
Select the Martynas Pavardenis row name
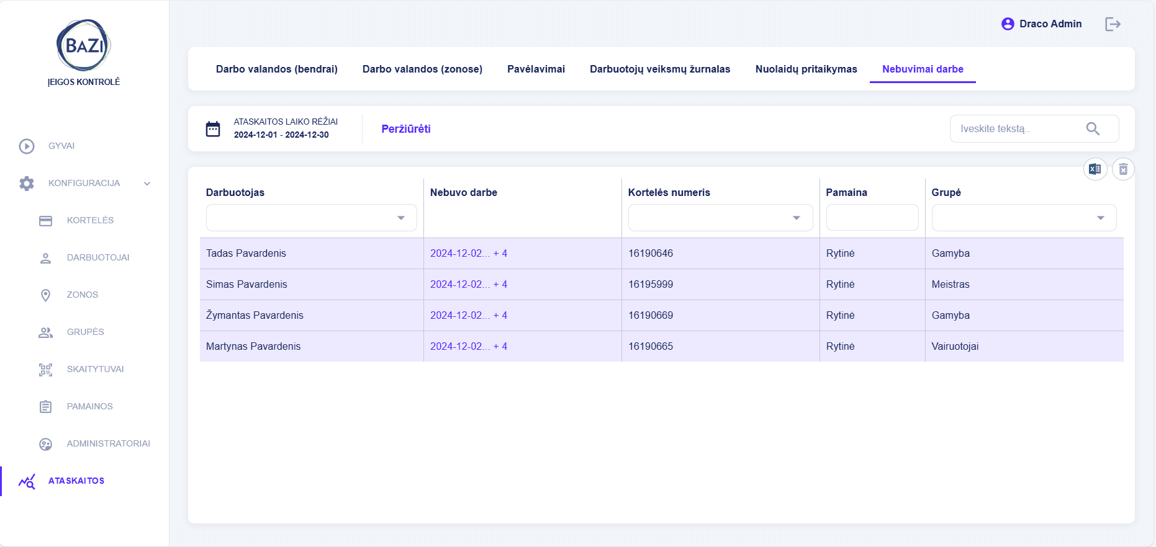click(253, 346)
